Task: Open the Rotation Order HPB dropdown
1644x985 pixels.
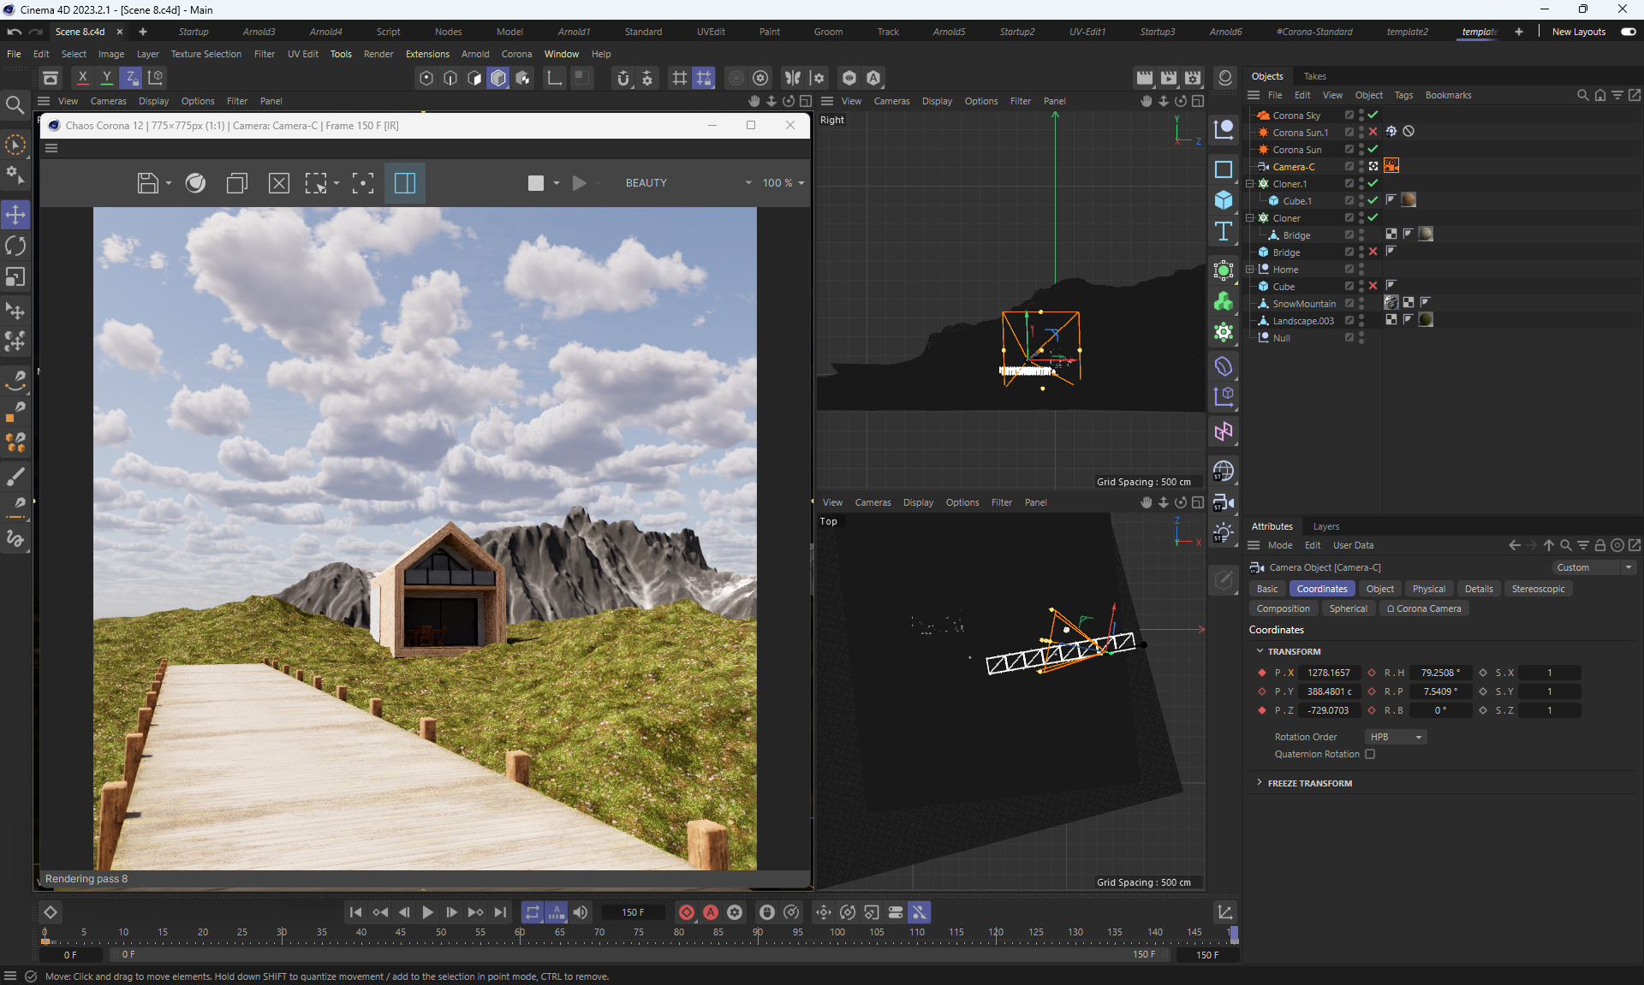Action: (x=1395, y=737)
